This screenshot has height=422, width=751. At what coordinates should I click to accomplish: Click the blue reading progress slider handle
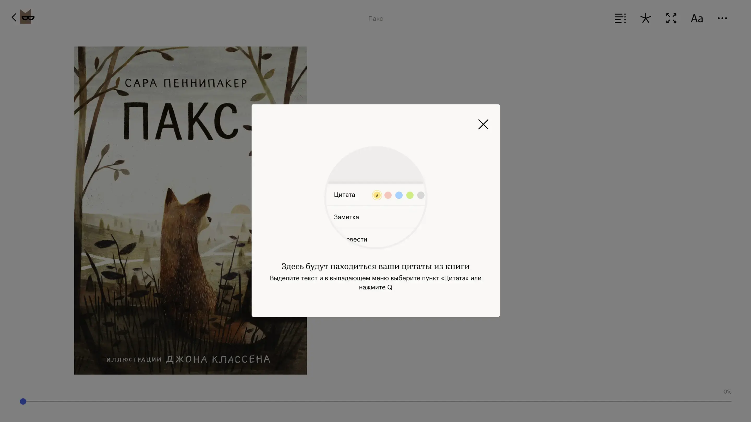(x=23, y=402)
